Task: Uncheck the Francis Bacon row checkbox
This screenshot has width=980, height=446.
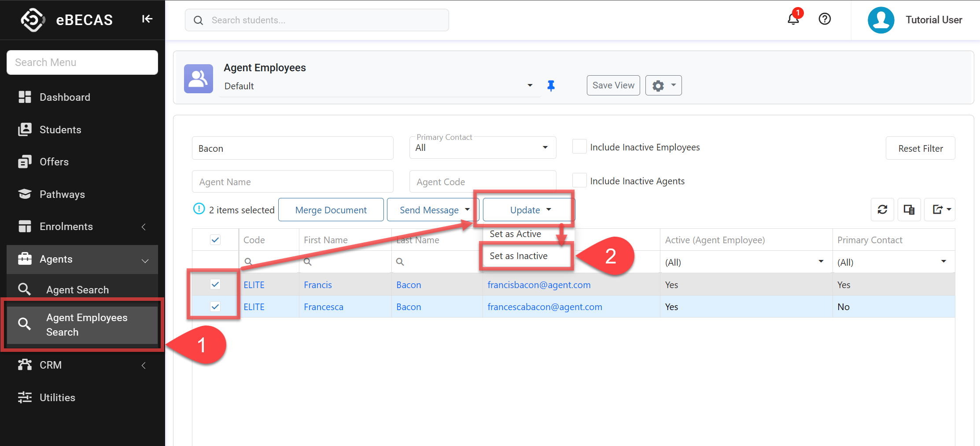Action: (215, 284)
